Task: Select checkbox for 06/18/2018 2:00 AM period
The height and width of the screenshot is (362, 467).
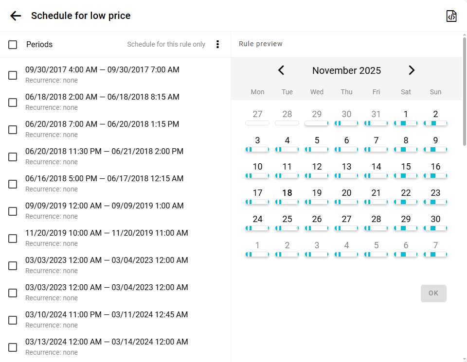Action: (13, 103)
